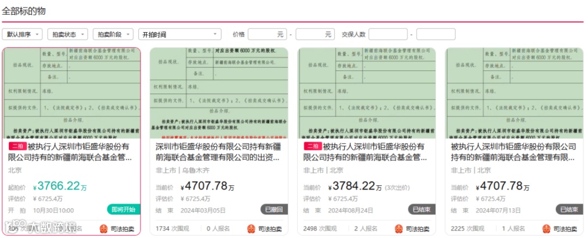Click the minimum price input field

point(267,34)
